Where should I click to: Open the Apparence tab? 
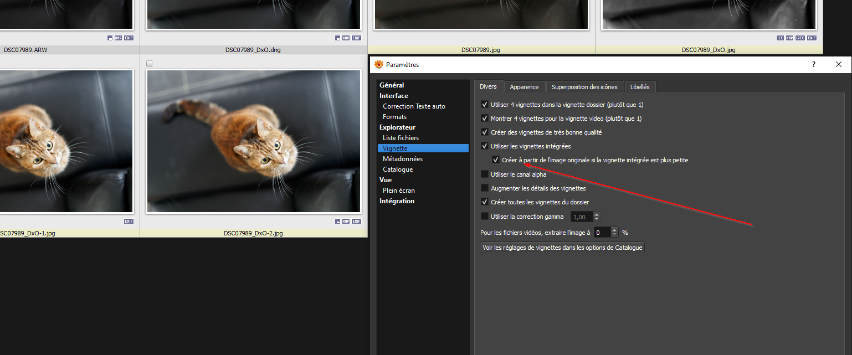(x=524, y=87)
